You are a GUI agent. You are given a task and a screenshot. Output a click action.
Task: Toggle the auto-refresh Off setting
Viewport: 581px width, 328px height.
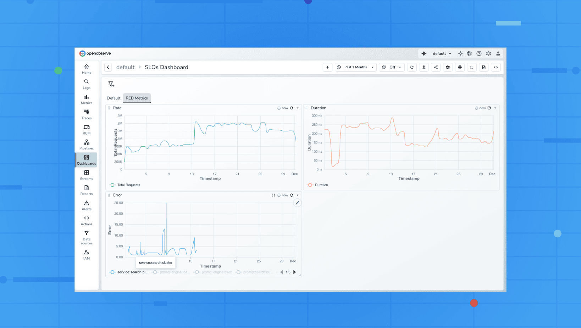point(392,67)
